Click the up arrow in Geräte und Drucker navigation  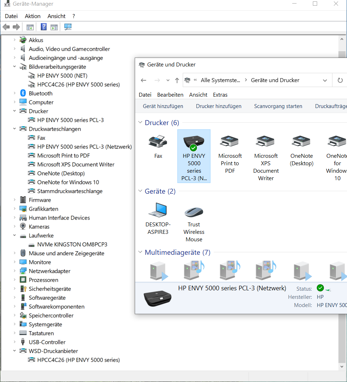pyautogui.click(x=177, y=80)
